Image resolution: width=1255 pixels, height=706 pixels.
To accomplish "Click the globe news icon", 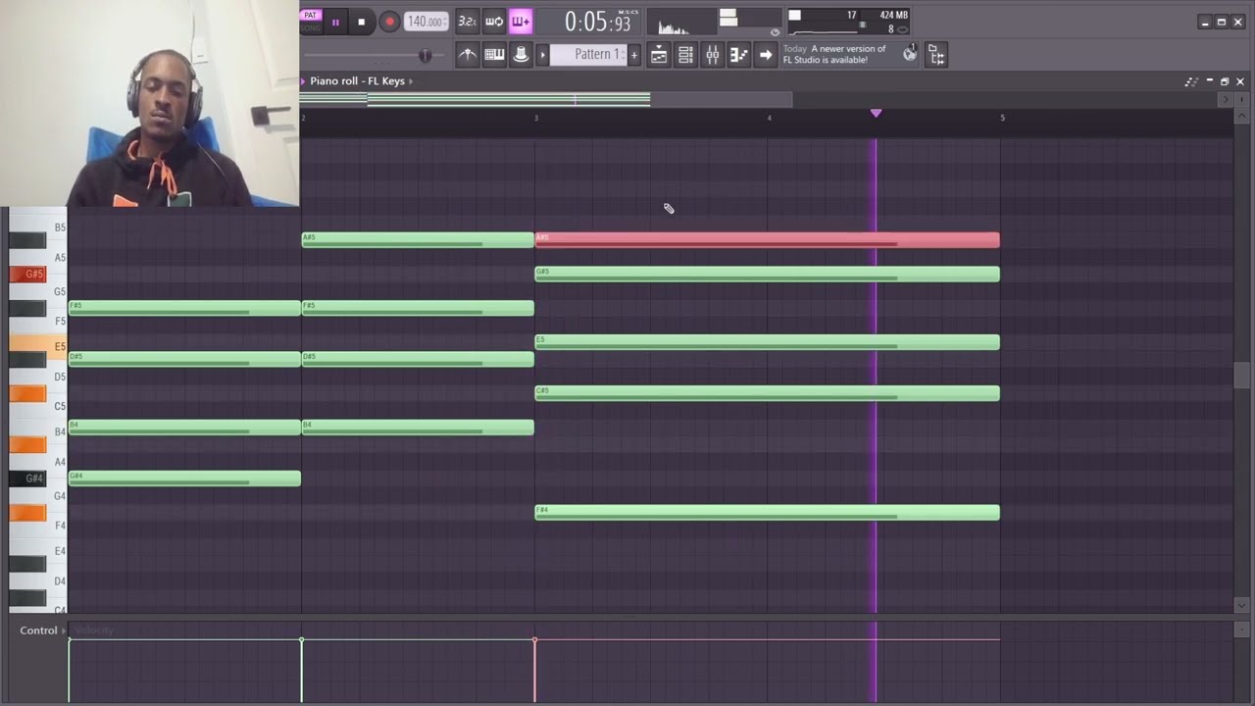I will [x=910, y=54].
